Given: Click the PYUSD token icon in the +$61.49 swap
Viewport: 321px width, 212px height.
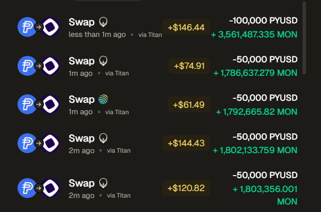Looking at the screenshot, I should [x=27, y=104].
